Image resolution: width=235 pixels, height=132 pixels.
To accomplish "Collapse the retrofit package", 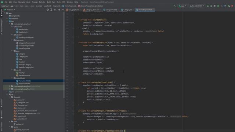I will (12, 70).
